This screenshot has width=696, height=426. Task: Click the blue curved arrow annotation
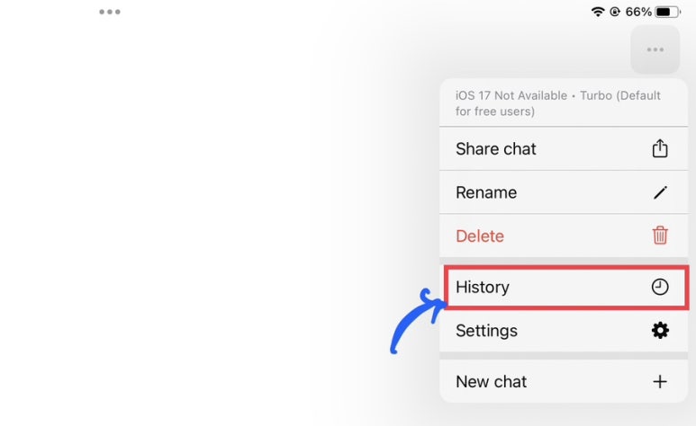pyautogui.click(x=417, y=321)
